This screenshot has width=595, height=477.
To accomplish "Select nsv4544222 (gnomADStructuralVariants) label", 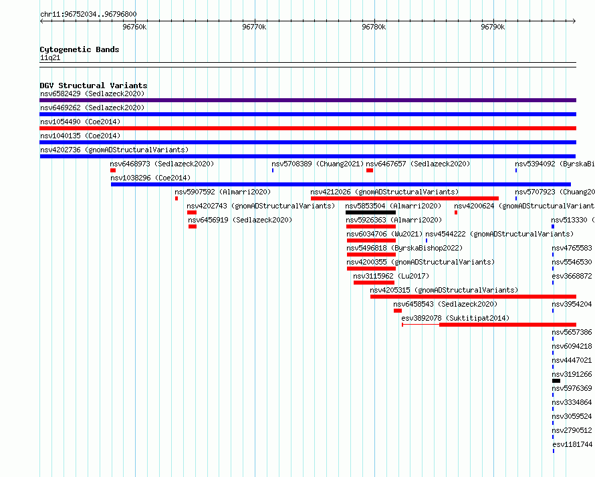I will point(499,234).
